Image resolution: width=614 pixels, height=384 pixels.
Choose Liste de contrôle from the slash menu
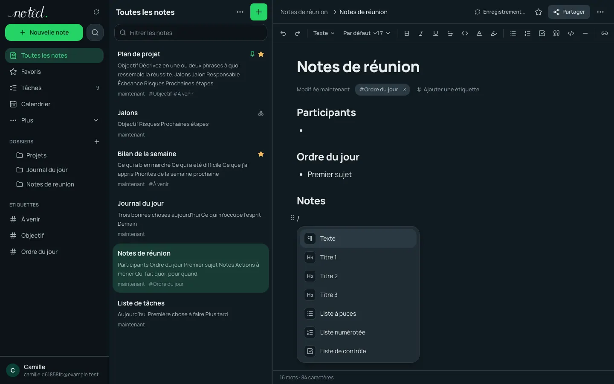click(358, 351)
